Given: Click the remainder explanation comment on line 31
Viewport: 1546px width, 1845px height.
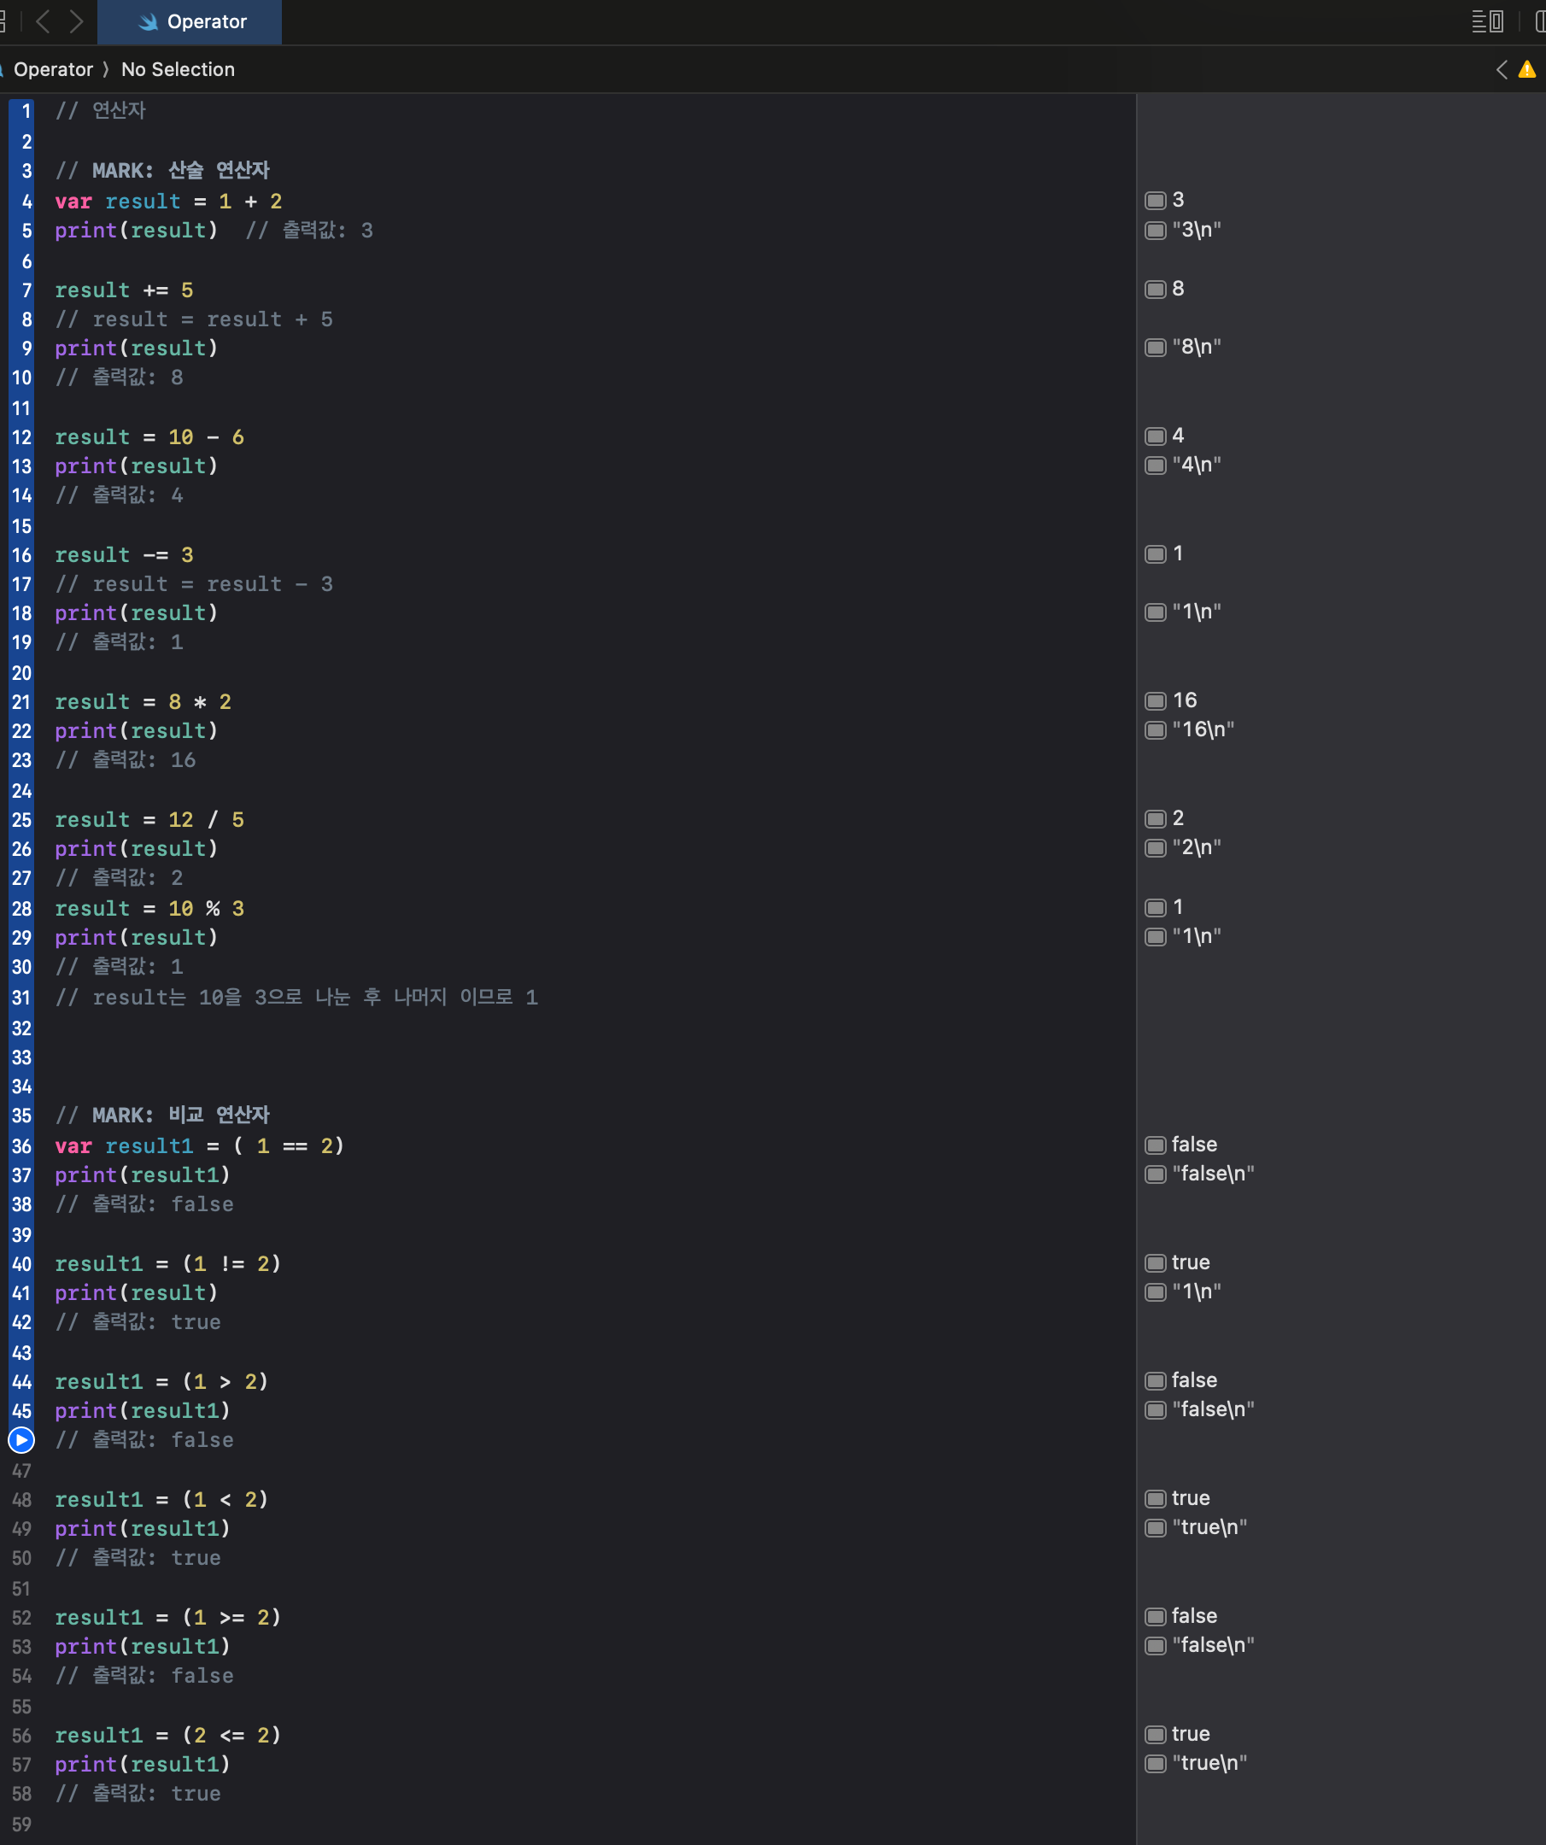Looking at the screenshot, I should [297, 998].
